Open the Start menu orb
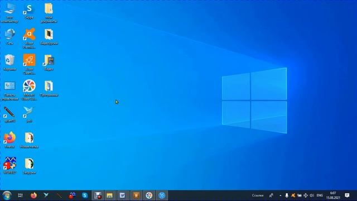Screen dimensions: 357x201 (7, 195)
